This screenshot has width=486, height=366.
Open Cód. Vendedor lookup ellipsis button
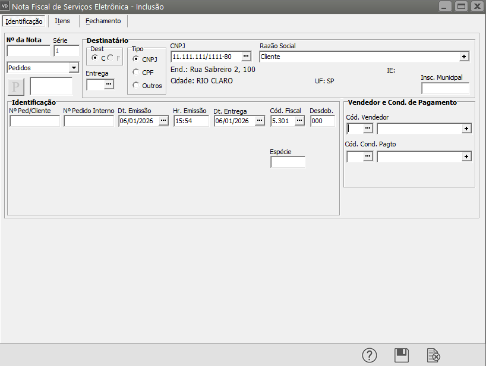(368, 128)
